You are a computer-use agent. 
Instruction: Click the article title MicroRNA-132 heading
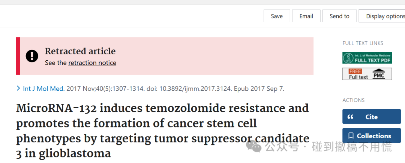163,131
